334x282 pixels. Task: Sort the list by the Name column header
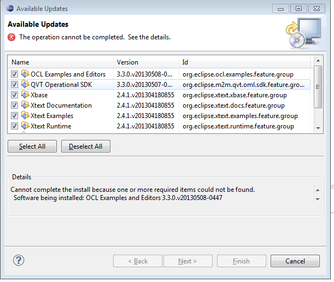(x=61, y=62)
